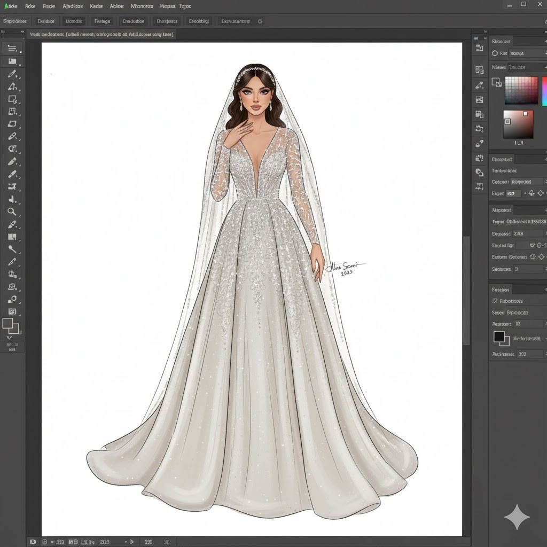Viewport: 547px width, 547px height.
Task: Click the toolbar foreground/background color squares
Action: 11,325
